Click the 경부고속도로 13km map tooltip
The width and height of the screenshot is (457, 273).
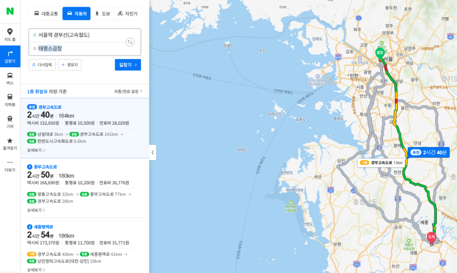(x=381, y=162)
